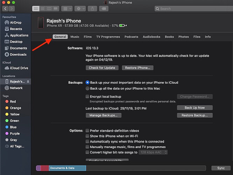Click the Check for Update button
Viewport: 233px width, 175px height.
click(x=102, y=68)
